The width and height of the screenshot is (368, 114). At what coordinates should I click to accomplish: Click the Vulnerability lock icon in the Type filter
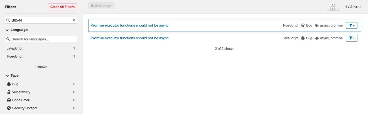(x=9, y=92)
